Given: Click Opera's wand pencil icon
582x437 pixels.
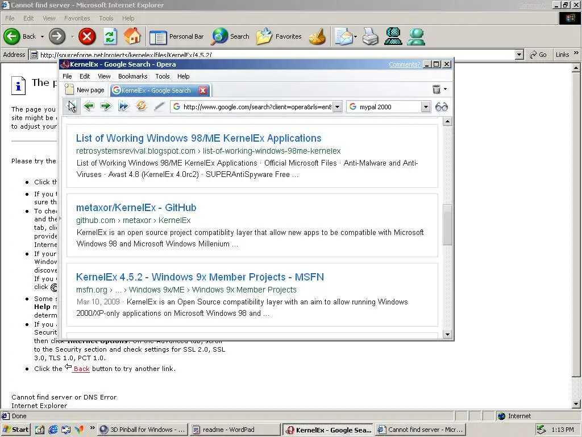Looking at the screenshot, I should click(x=159, y=106).
